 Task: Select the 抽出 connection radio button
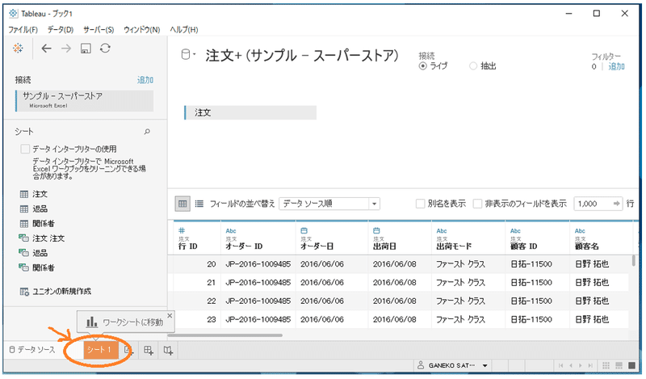[473, 66]
